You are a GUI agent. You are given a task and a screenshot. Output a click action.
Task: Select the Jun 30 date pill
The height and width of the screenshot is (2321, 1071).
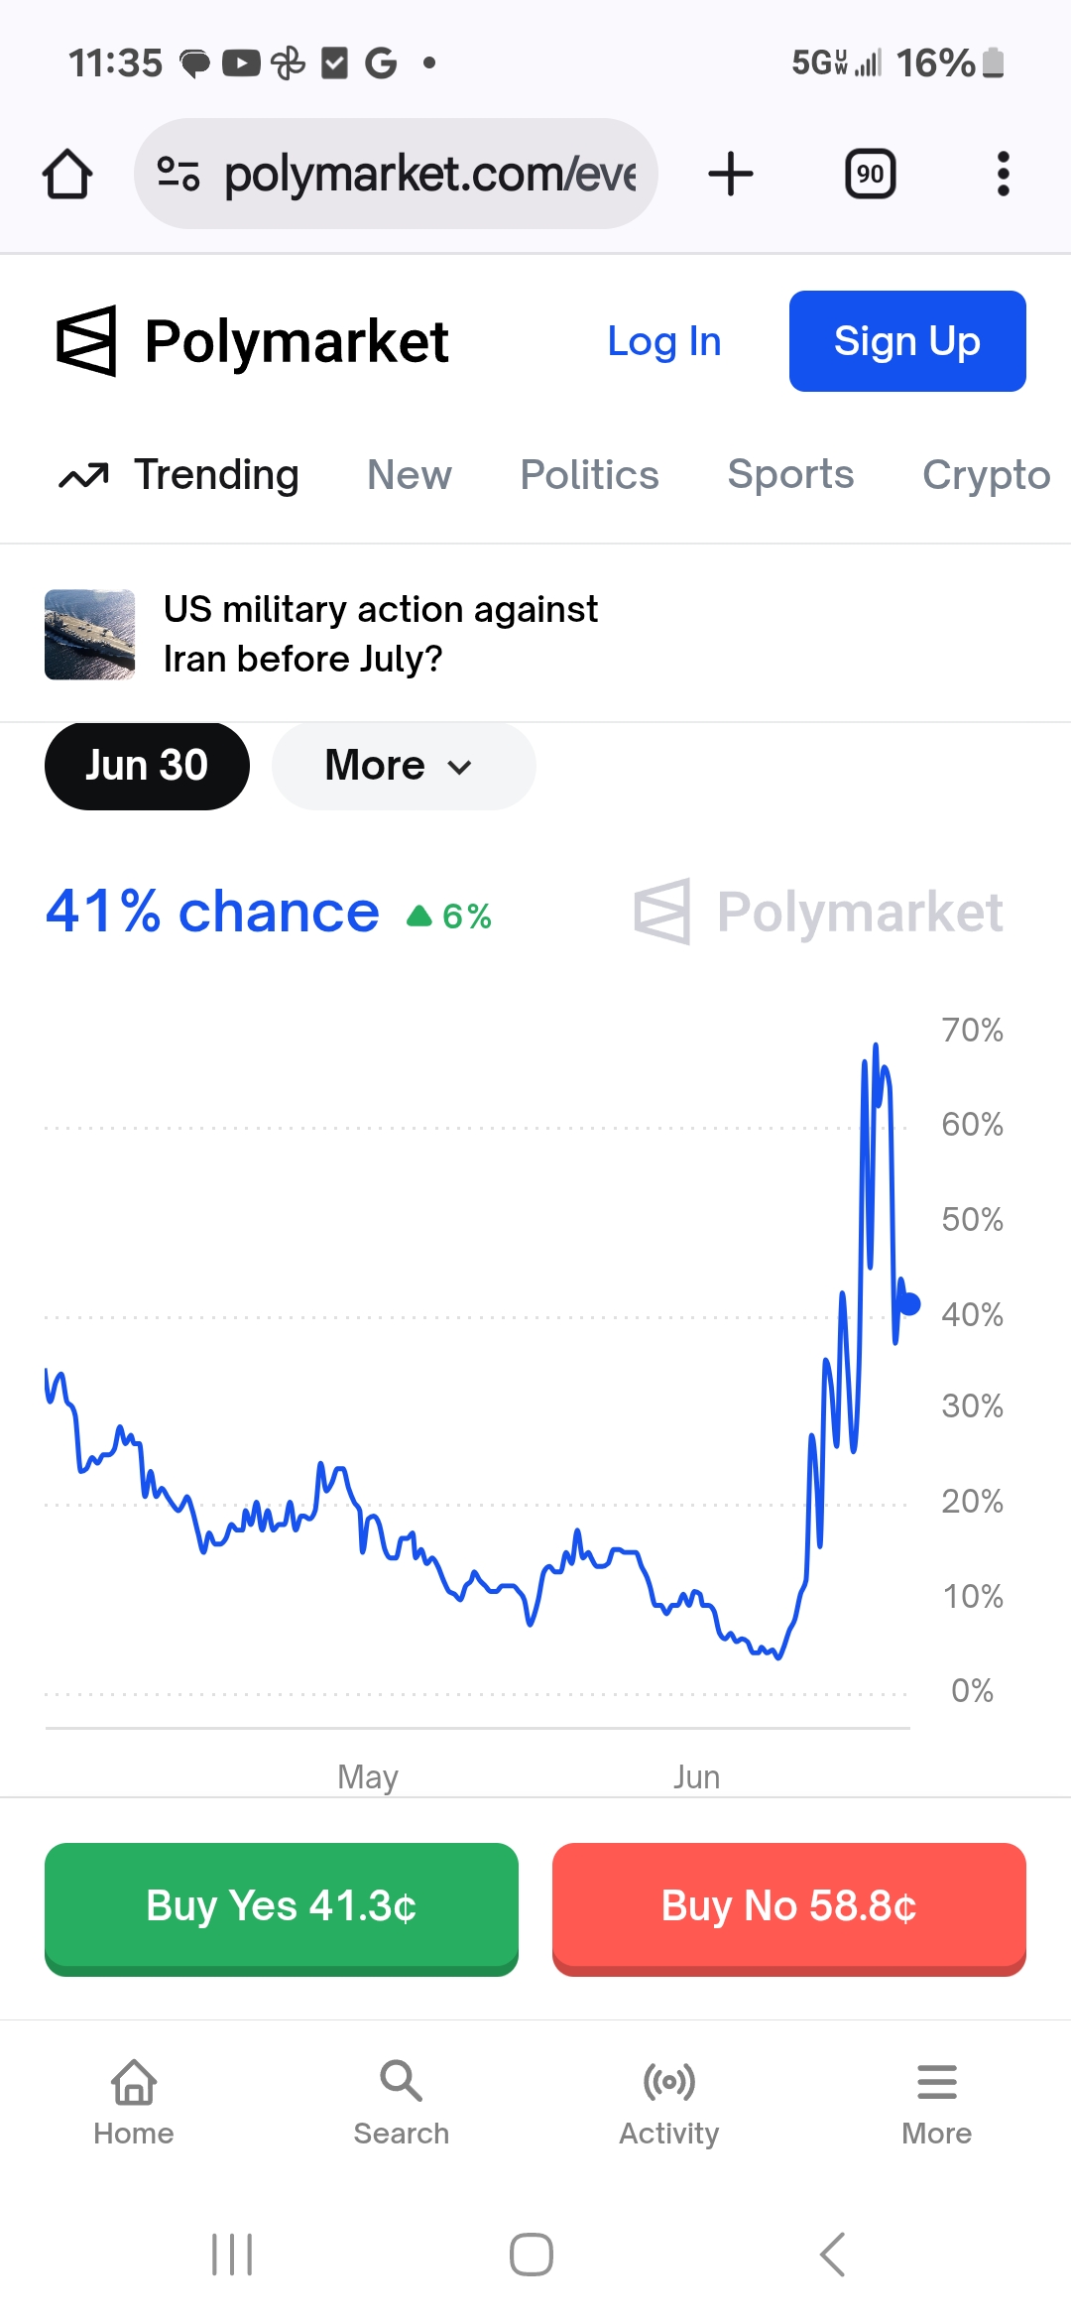coord(147,766)
